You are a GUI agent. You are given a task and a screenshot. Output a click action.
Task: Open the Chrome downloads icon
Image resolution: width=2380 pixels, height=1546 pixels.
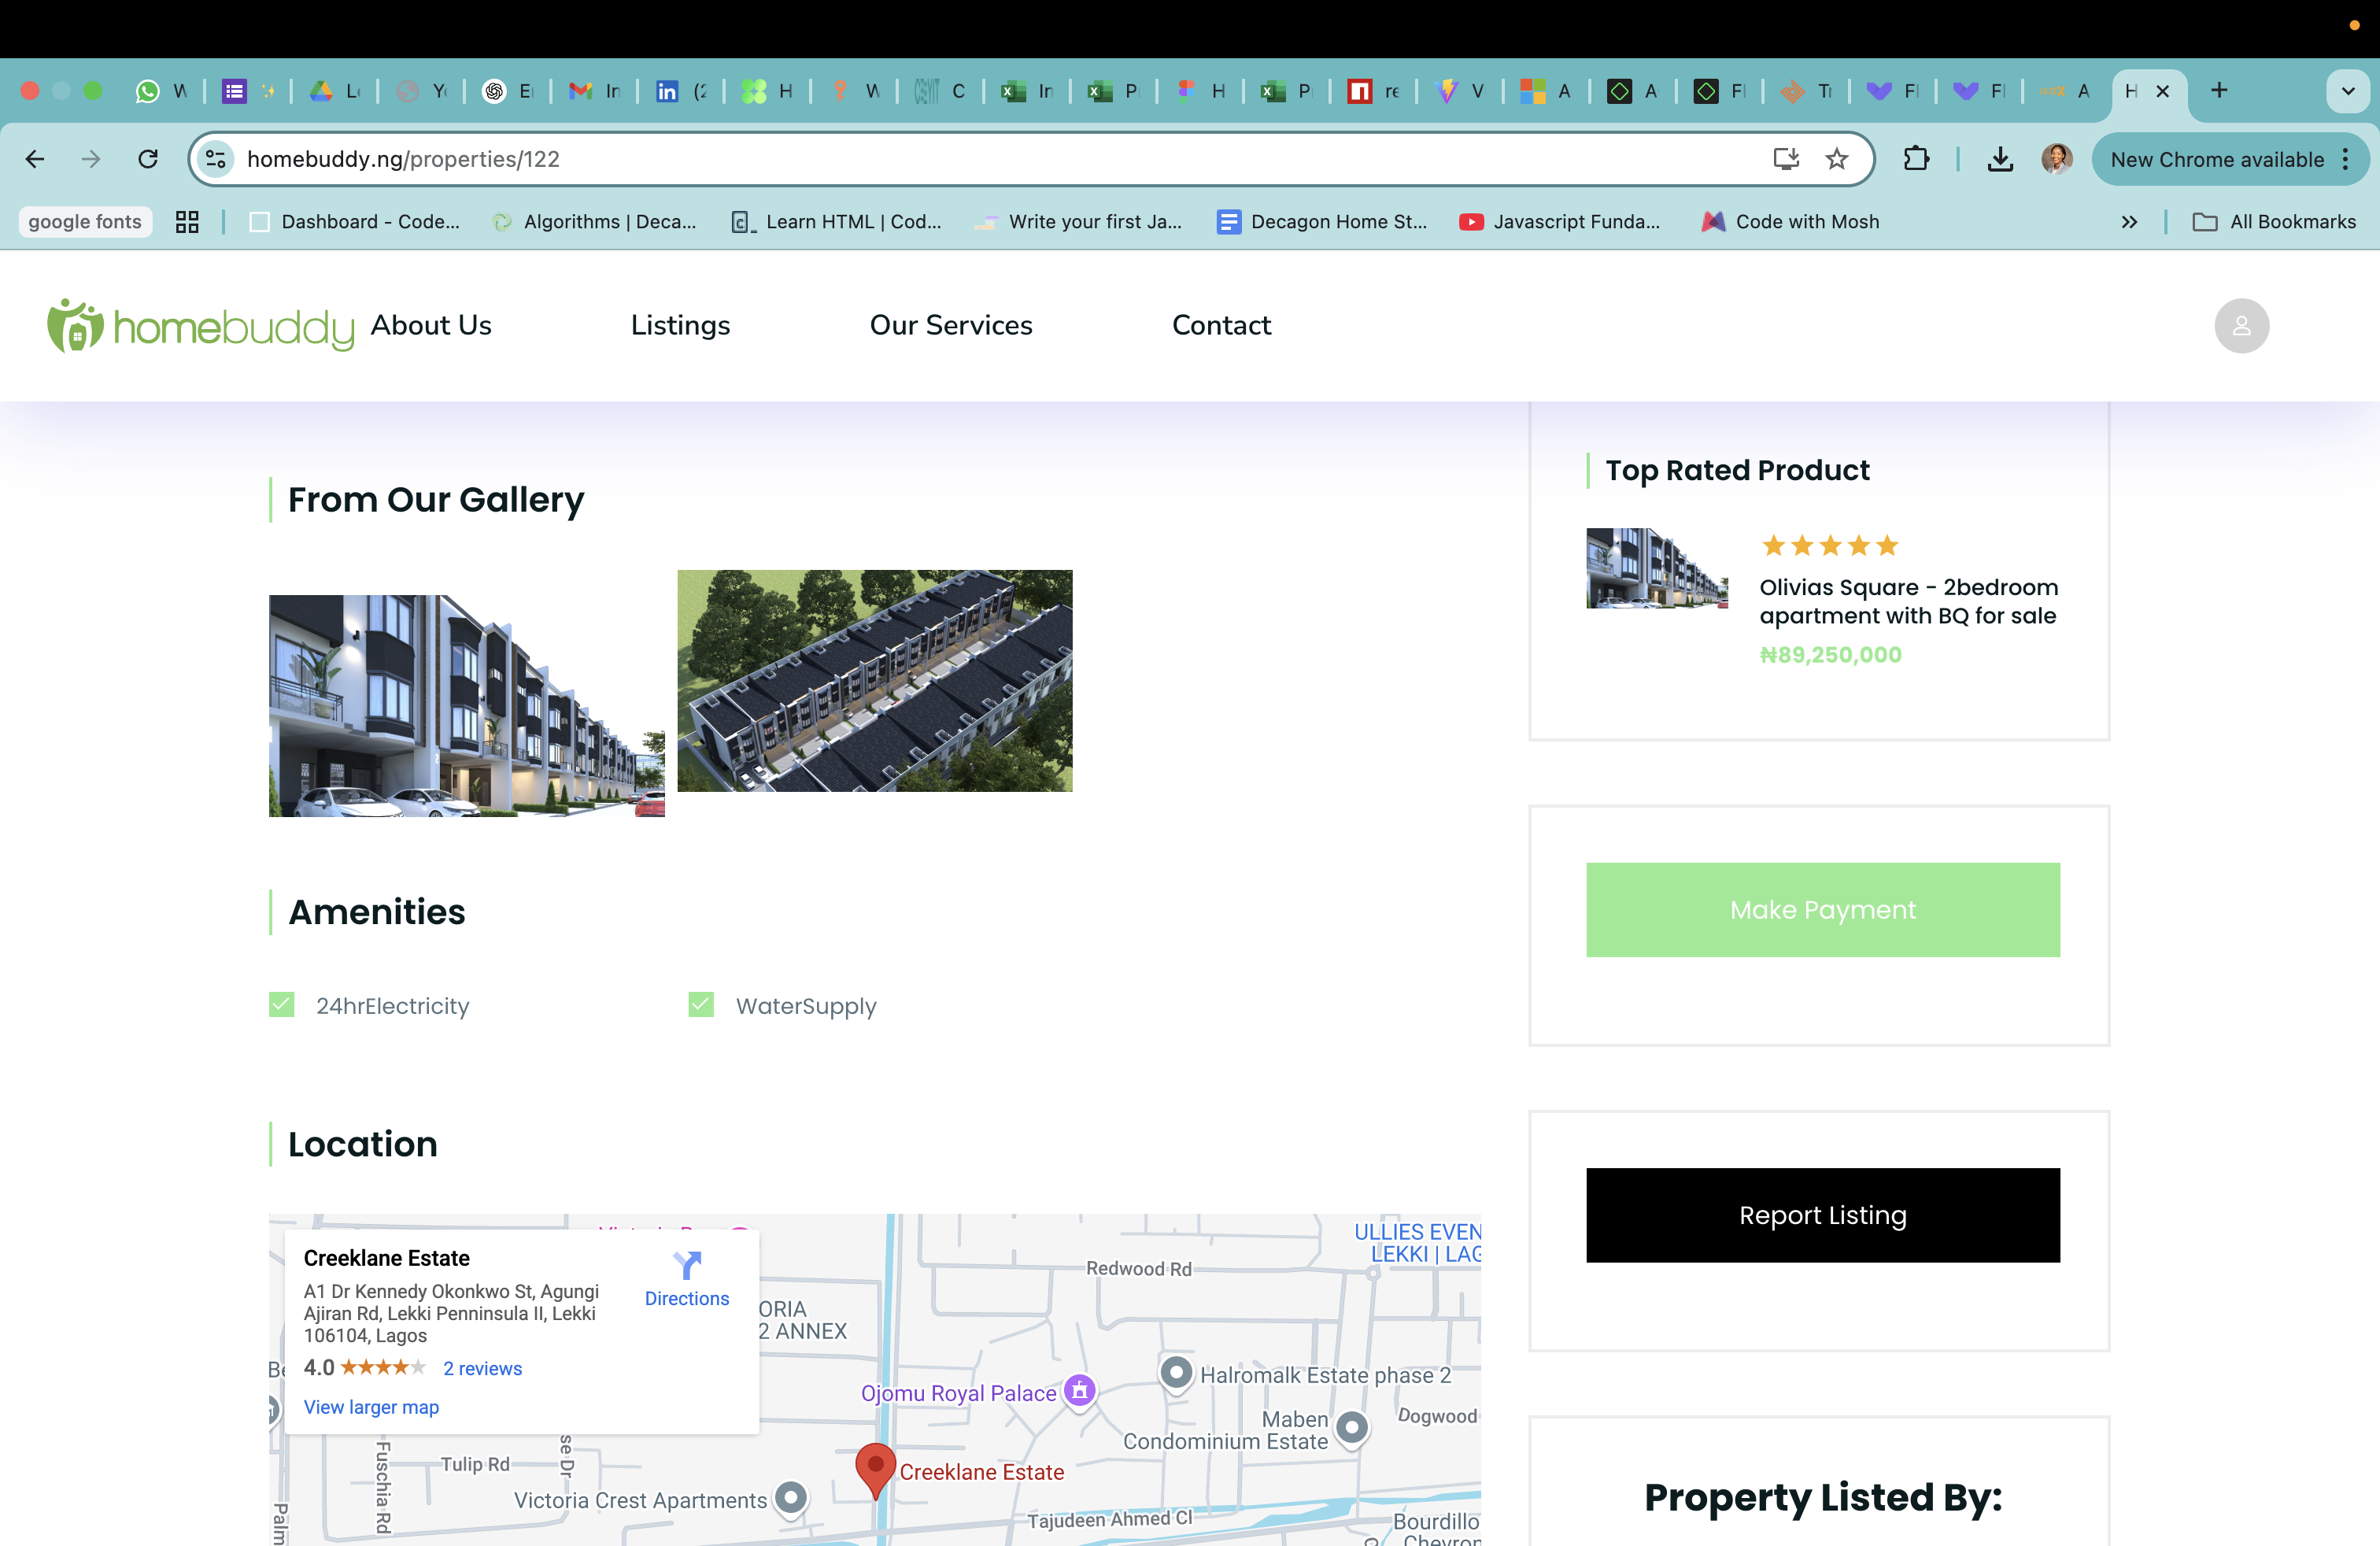pos(2000,159)
